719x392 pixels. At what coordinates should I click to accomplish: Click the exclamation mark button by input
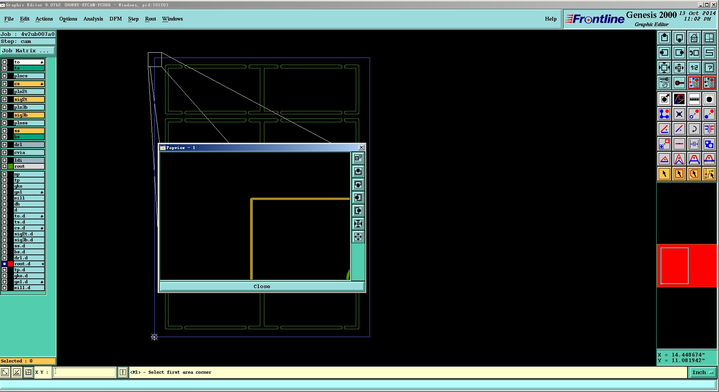pyautogui.click(x=122, y=372)
